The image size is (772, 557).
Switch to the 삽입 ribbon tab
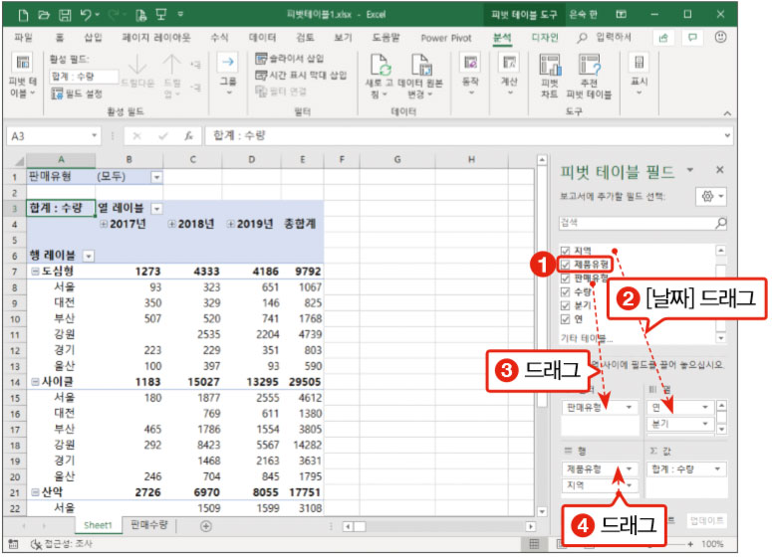93,38
